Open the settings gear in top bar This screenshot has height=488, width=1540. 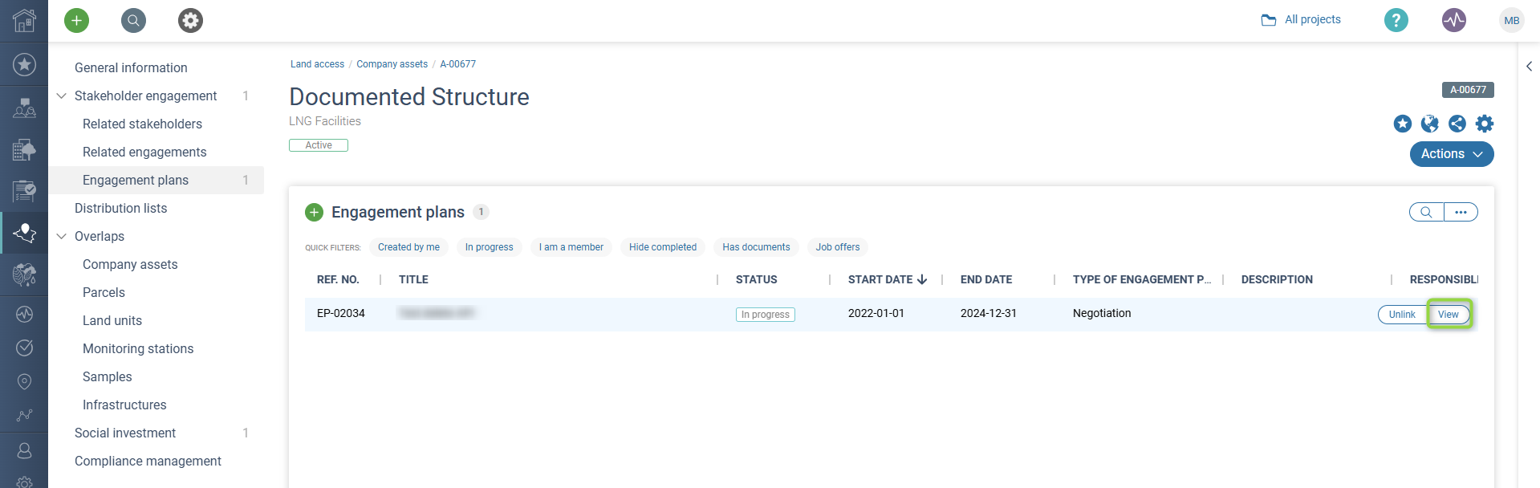[190, 20]
